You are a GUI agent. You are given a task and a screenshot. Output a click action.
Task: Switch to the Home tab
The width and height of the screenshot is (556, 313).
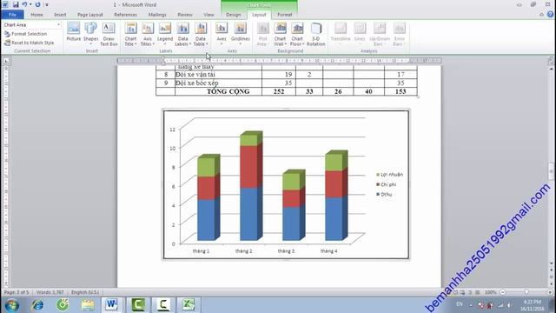click(x=36, y=15)
